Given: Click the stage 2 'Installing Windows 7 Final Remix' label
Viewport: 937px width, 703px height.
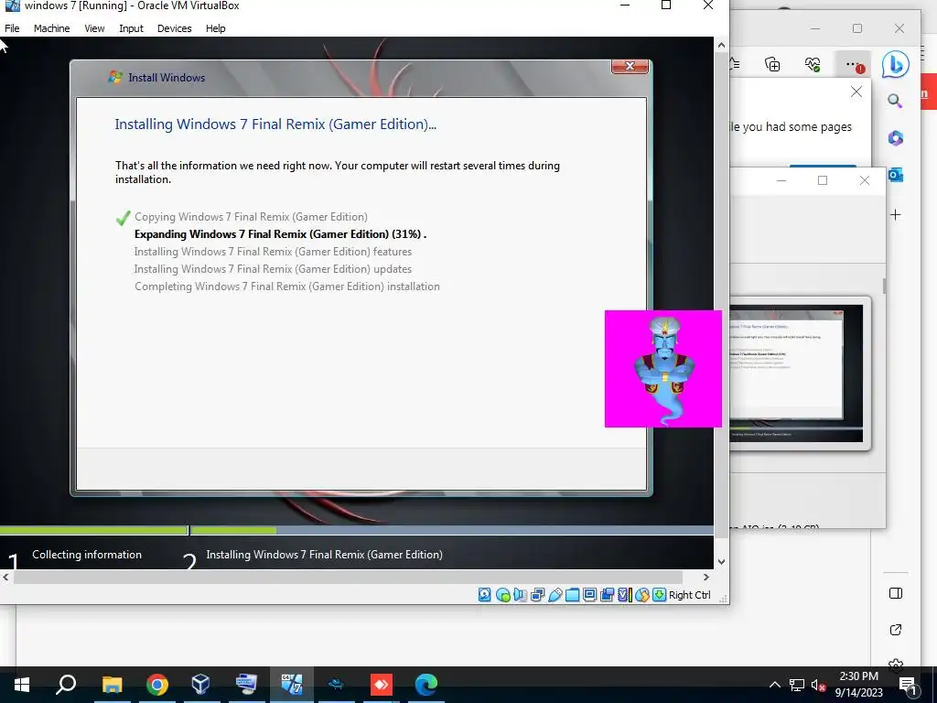Looking at the screenshot, I should [325, 554].
